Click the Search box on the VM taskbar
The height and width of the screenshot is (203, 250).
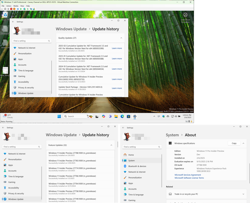(78, 116)
